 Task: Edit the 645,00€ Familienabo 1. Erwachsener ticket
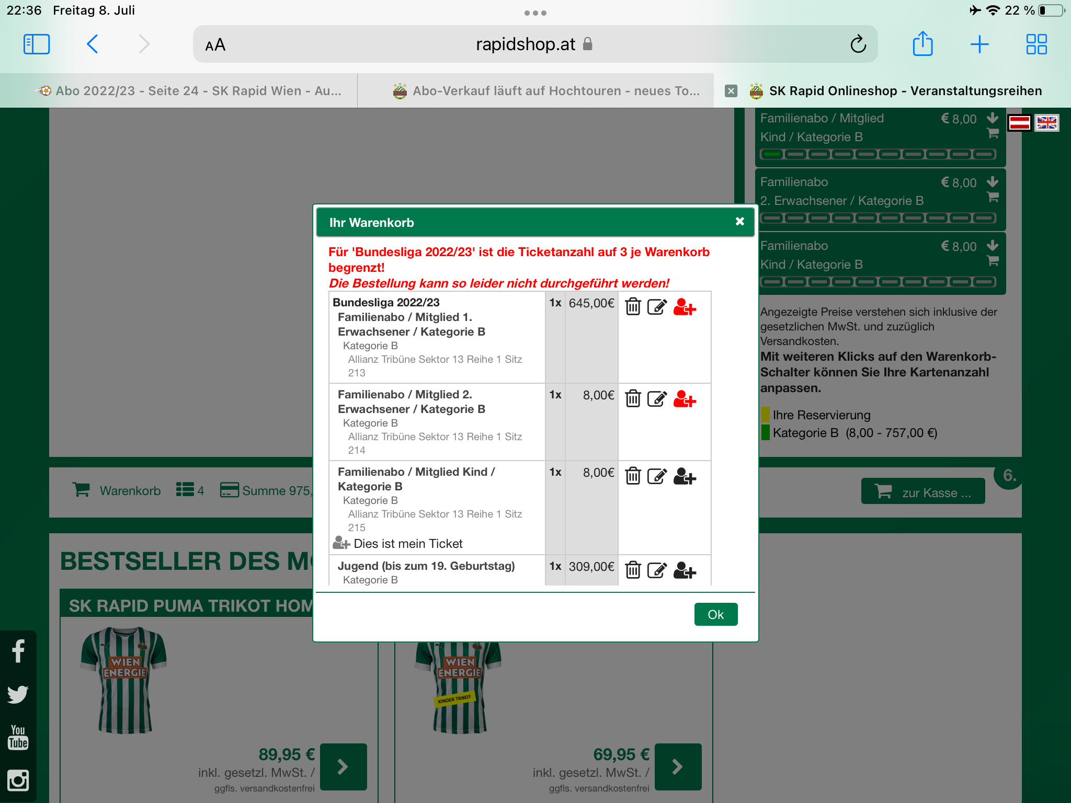[657, 306]
